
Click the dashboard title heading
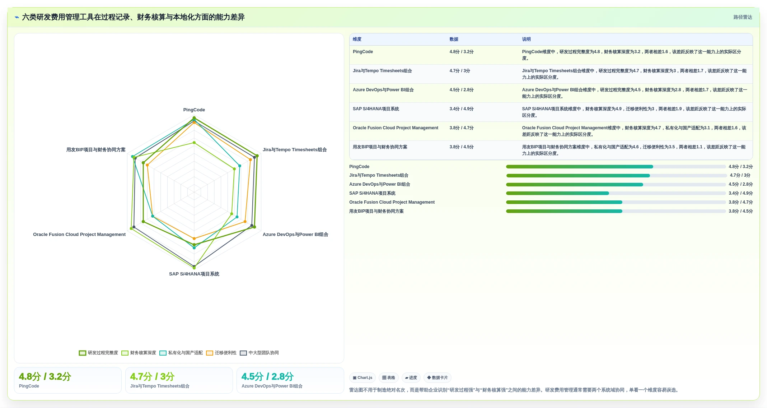tap(133, 17)
